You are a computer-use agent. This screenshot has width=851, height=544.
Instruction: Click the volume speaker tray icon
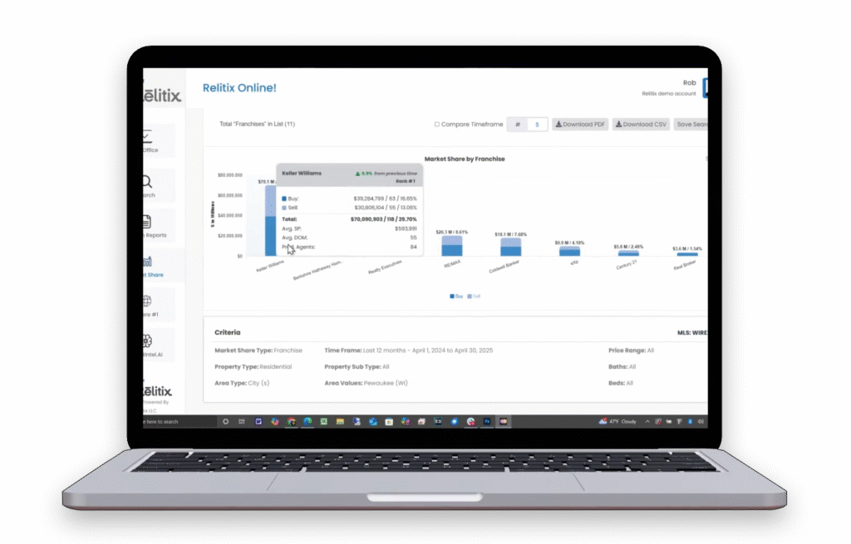click(701, 421)
